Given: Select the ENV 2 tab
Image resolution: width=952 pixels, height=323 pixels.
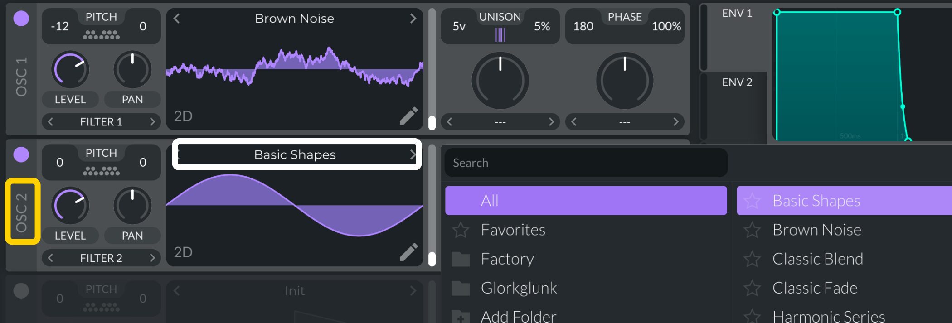Looking at the screenshot, I should pyautogui.click(x=737, y=82).
